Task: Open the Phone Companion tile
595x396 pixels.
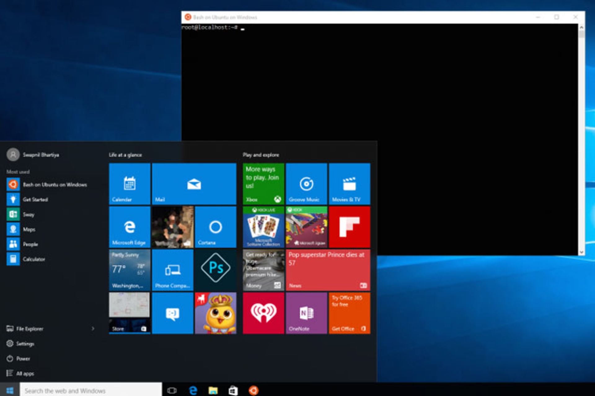Action: [173, 270]
